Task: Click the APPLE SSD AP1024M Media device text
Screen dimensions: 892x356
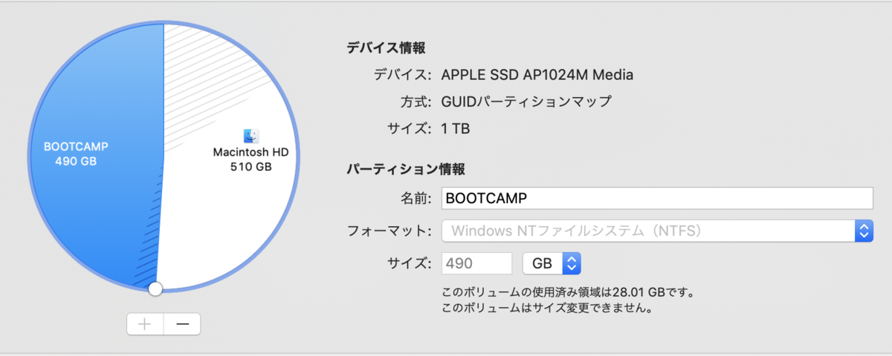Action: tap(537, 75)
